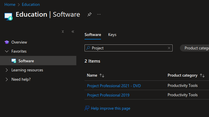
Task: Collapse the sidebar with double chevron
Action: click(x=73, y=32)
